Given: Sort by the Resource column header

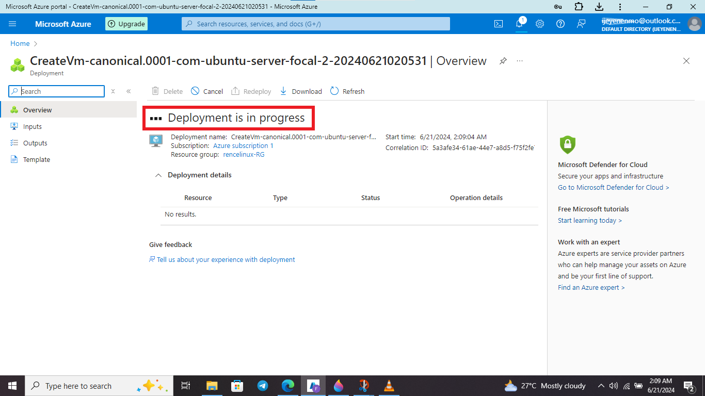Looking at the screenshot, I should coord(198,198).
